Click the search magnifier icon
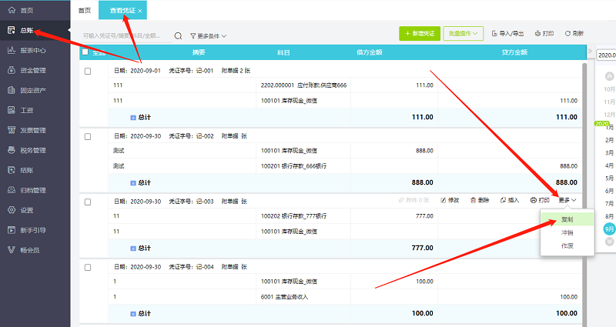This screenshot has height=327, width=616. tap(178, 35)
